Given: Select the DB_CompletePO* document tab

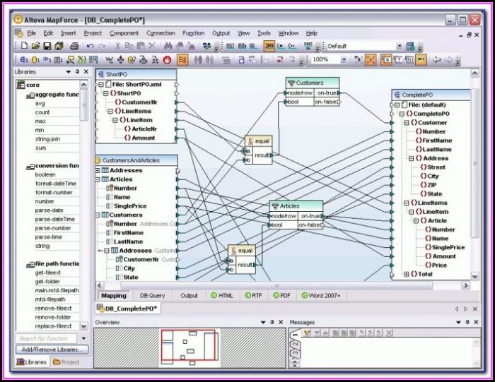Looking at the screenshot, I should 128,309.
